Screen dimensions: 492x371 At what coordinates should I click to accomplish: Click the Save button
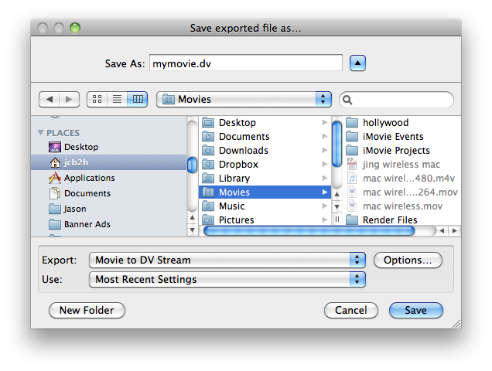tap(415, 310)
